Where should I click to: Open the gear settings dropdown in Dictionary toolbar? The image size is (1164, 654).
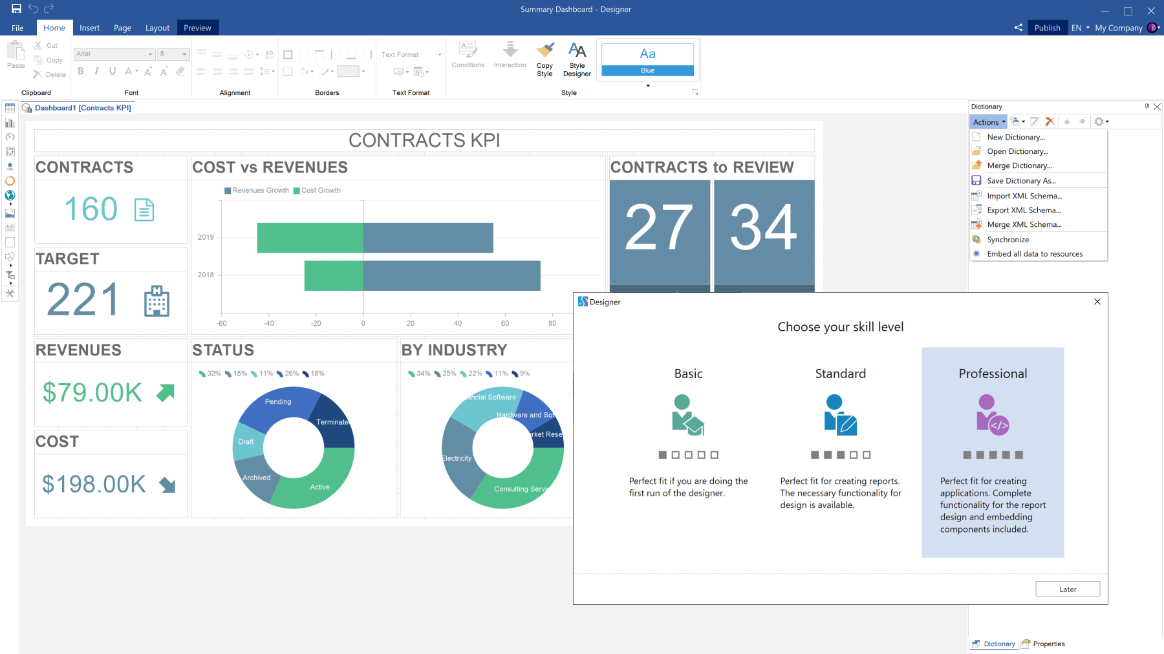point(1101,121)
